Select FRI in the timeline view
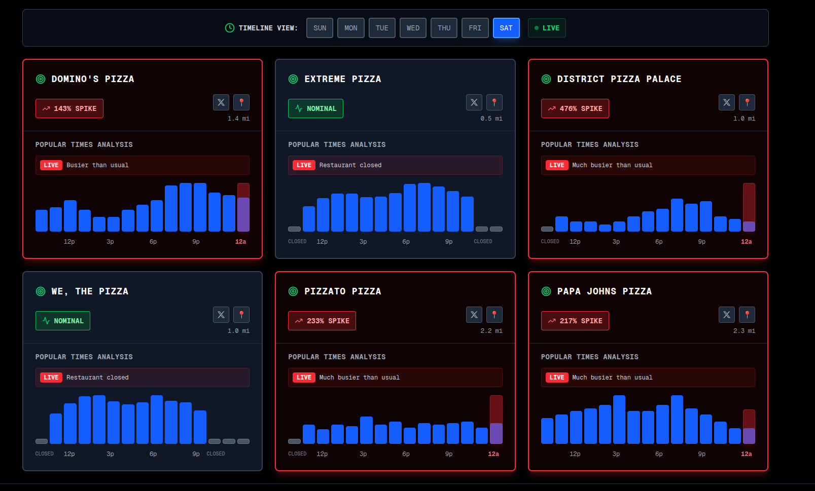 tap(475, 28)
